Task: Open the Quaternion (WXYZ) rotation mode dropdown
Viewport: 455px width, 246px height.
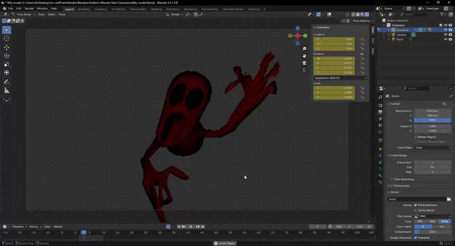Action: (x=340, y=78)
